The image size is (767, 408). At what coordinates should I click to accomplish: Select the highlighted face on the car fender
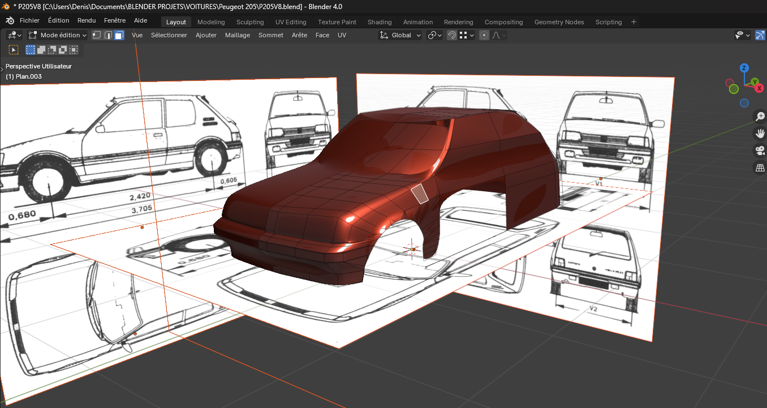pos(419,194)
